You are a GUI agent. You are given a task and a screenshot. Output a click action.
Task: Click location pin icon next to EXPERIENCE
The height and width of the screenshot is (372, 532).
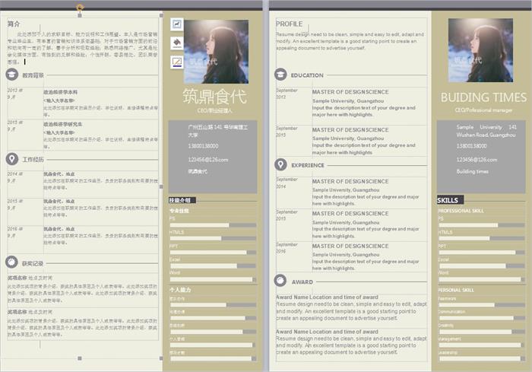280,165
